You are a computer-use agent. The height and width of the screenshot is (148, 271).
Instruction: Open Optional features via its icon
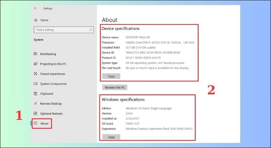point(36,114)
